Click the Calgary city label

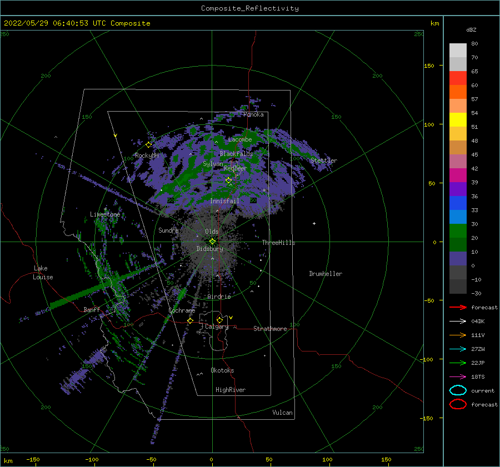pos(217,327)
